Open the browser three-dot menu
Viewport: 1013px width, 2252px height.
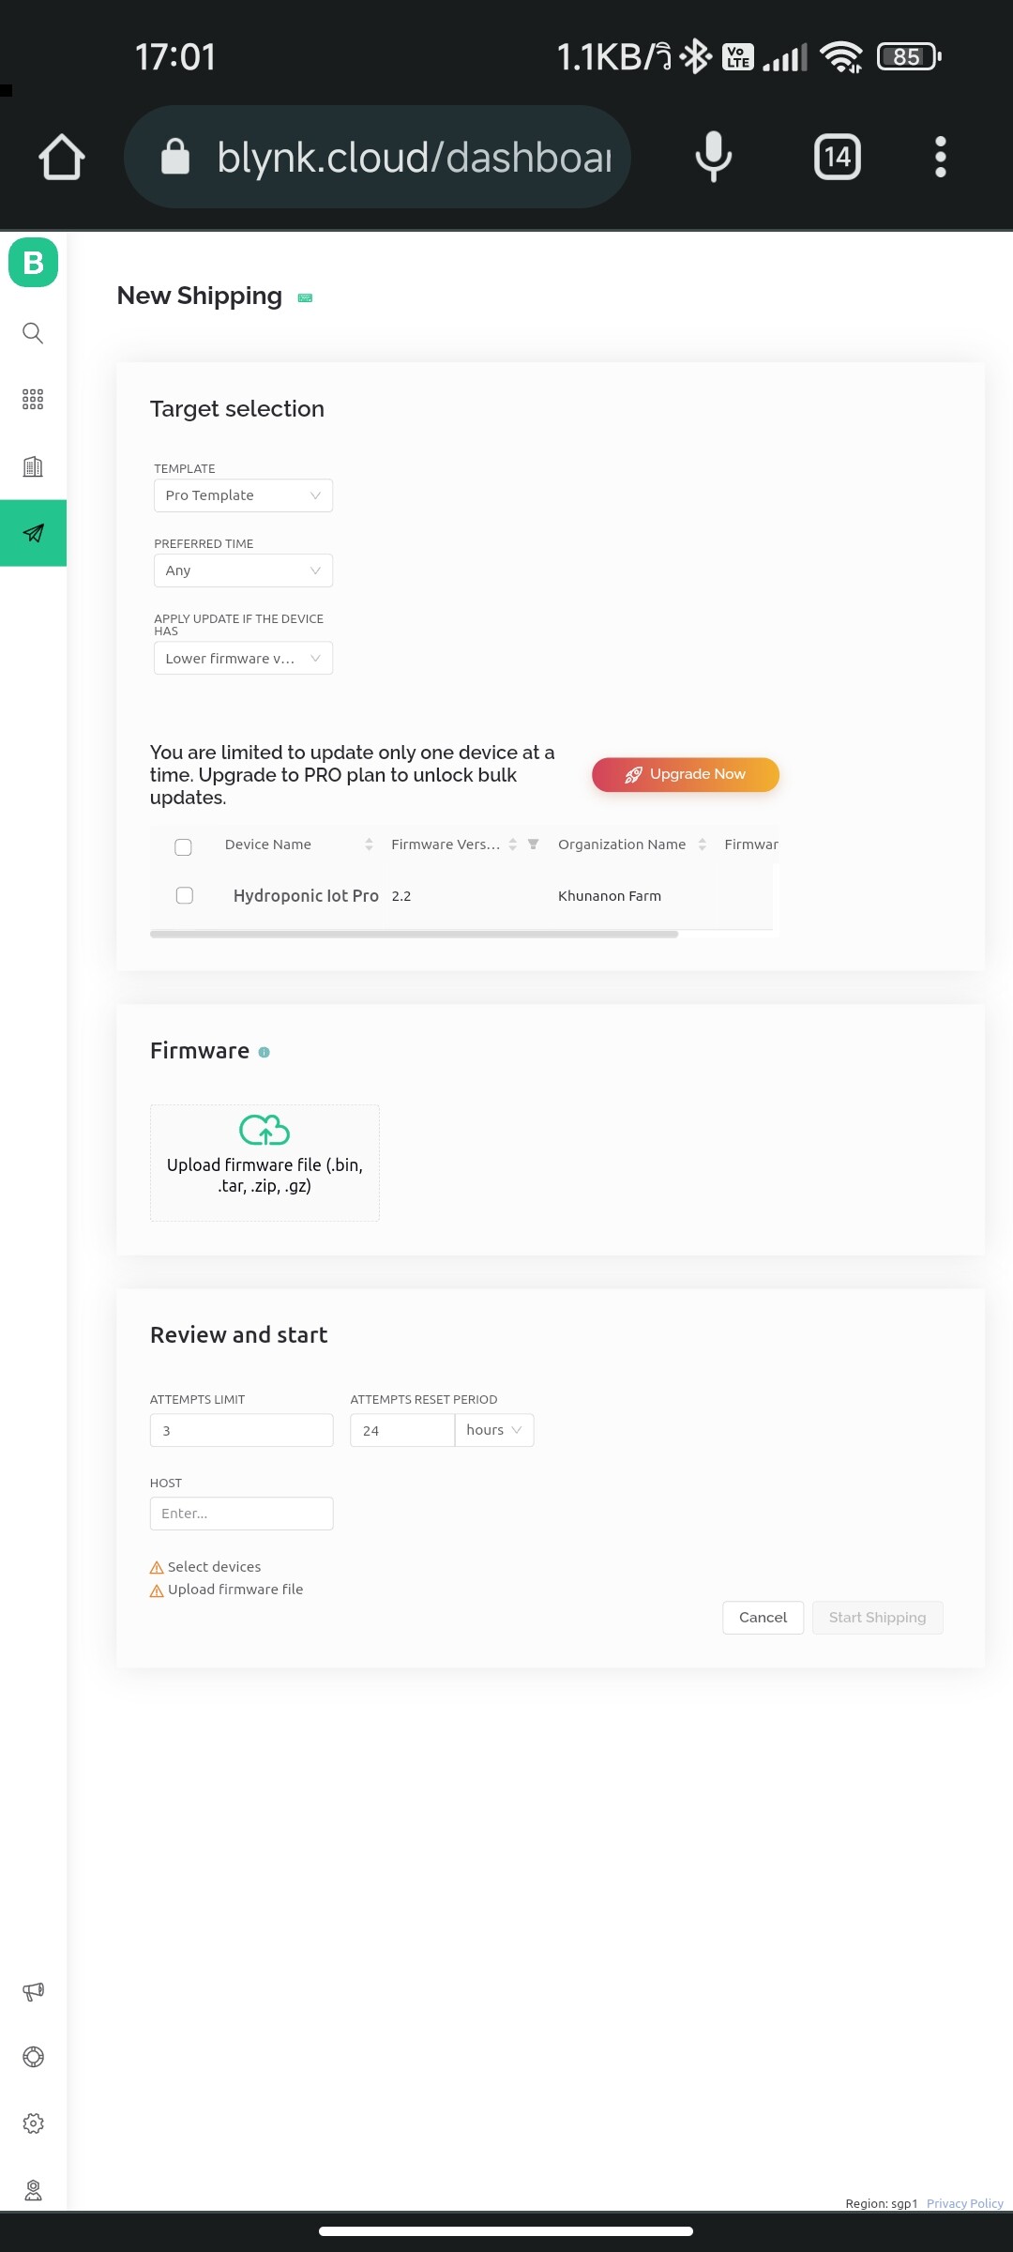click(938, 157)
